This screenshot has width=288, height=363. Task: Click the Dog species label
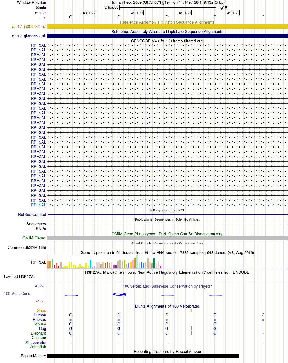(x=42, y=329)
